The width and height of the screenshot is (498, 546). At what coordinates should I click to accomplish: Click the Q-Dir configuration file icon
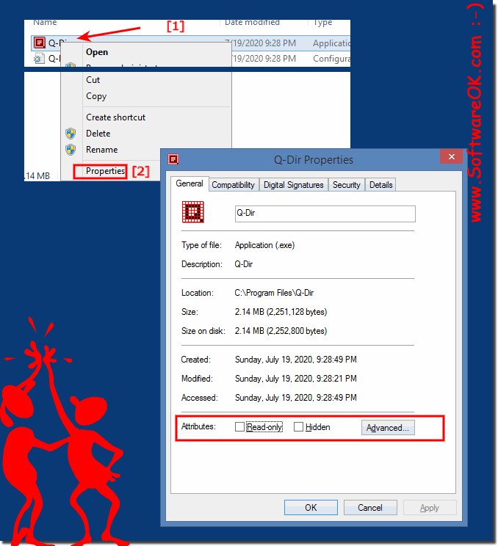39,58
